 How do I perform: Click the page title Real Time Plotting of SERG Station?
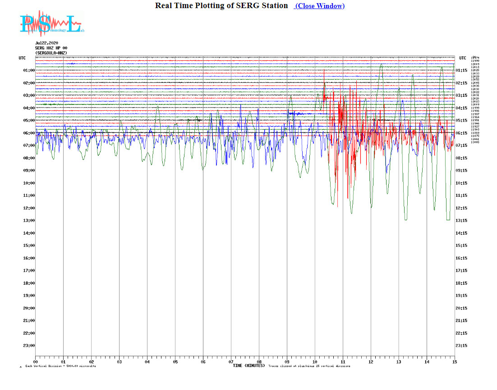point(221,5)
